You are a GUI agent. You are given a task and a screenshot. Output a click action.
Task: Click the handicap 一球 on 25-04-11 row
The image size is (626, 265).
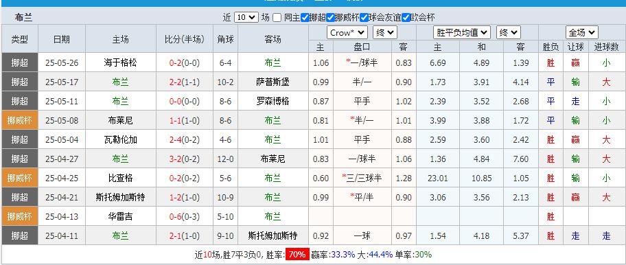362,235
